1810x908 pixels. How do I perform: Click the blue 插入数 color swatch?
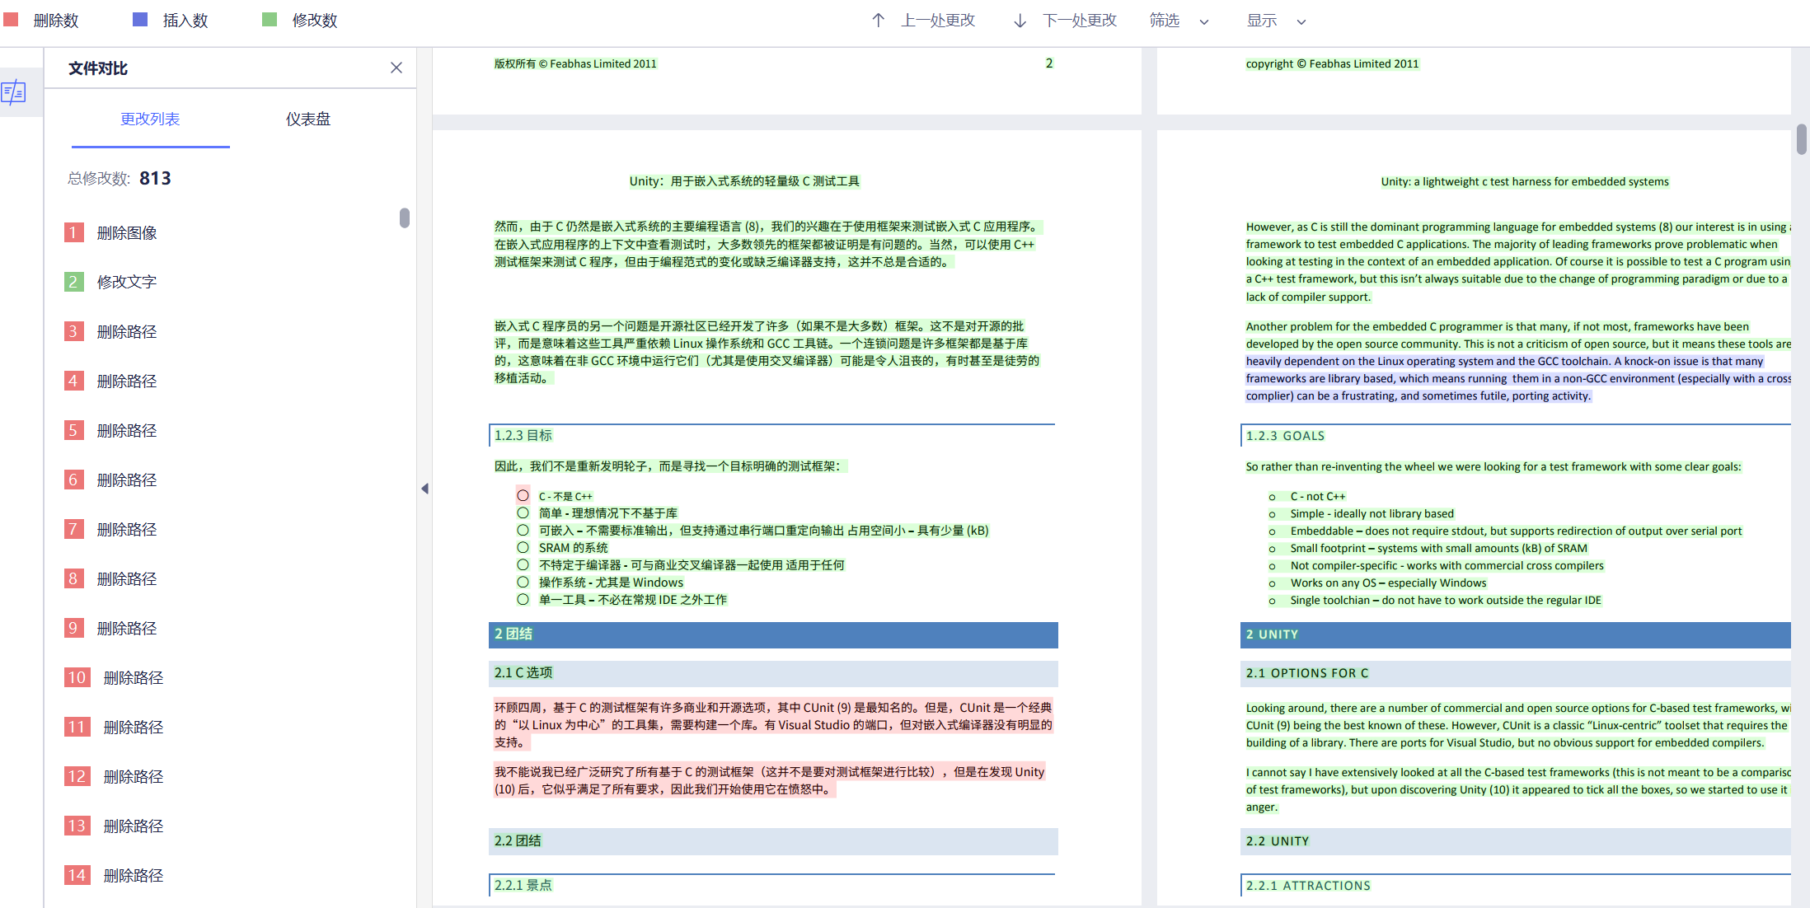[140, 19]
